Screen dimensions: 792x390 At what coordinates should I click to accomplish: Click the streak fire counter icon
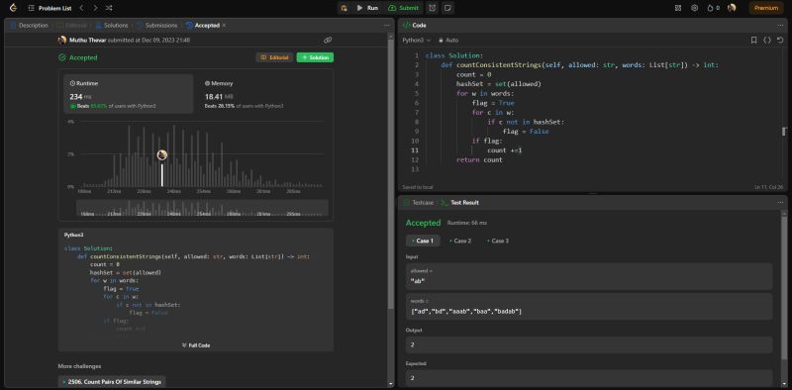pos(713,8)
